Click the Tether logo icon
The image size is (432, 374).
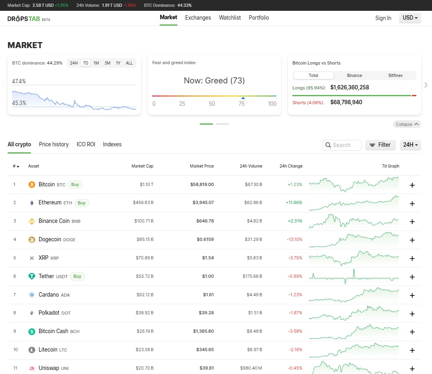[32, 276]
